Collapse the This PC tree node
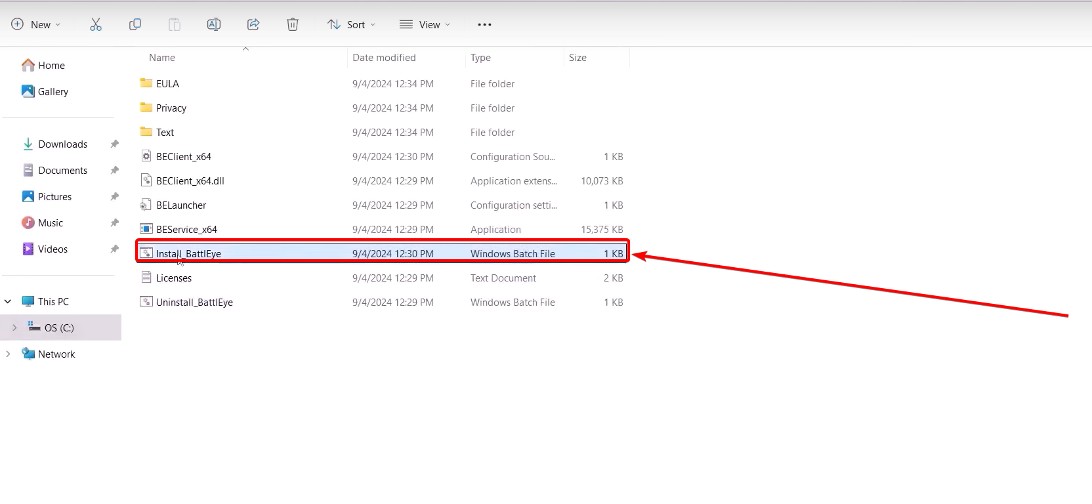This screenshot has height=504, width=1092. pos(8,301)
